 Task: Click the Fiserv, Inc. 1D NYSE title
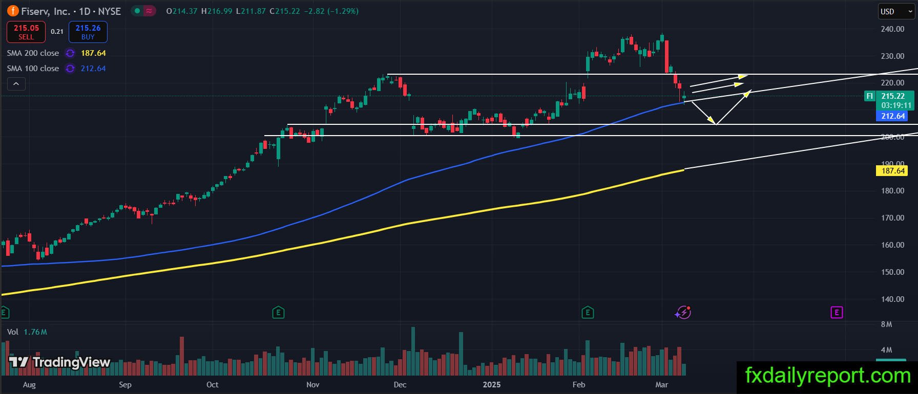(71, 11)
